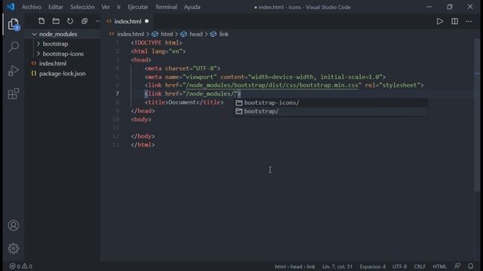483x271 pixels.
Task: Open the Ir menu
Action: pyautogui.click(x=118, y=7)
